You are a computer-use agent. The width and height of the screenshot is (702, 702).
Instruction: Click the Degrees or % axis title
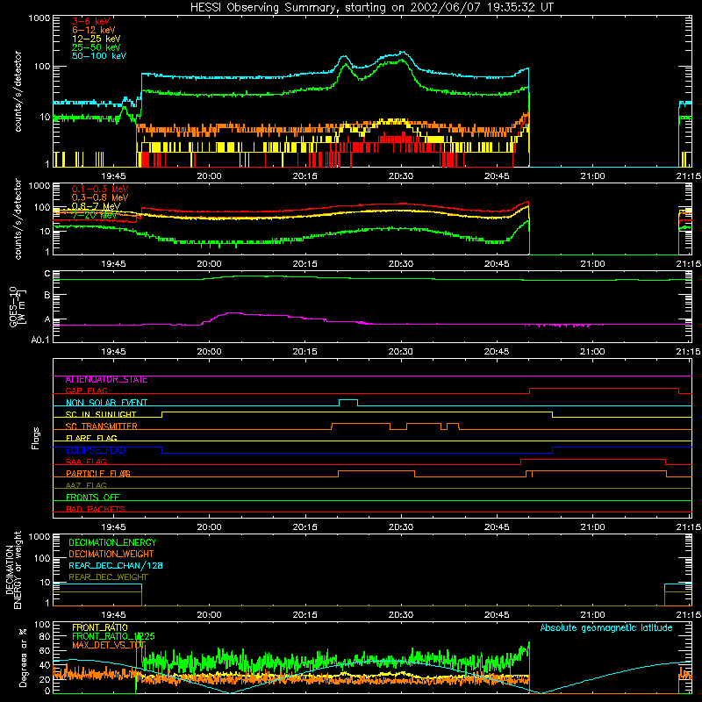coord(24,657)
